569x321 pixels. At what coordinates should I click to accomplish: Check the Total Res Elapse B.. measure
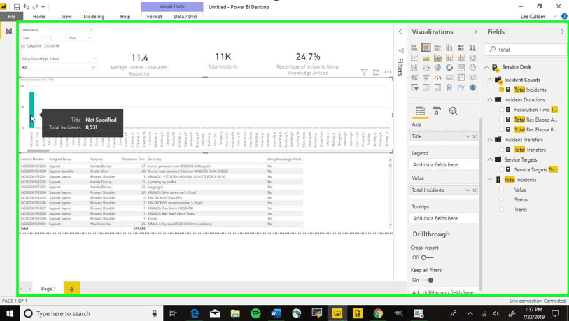click(502, 129)
